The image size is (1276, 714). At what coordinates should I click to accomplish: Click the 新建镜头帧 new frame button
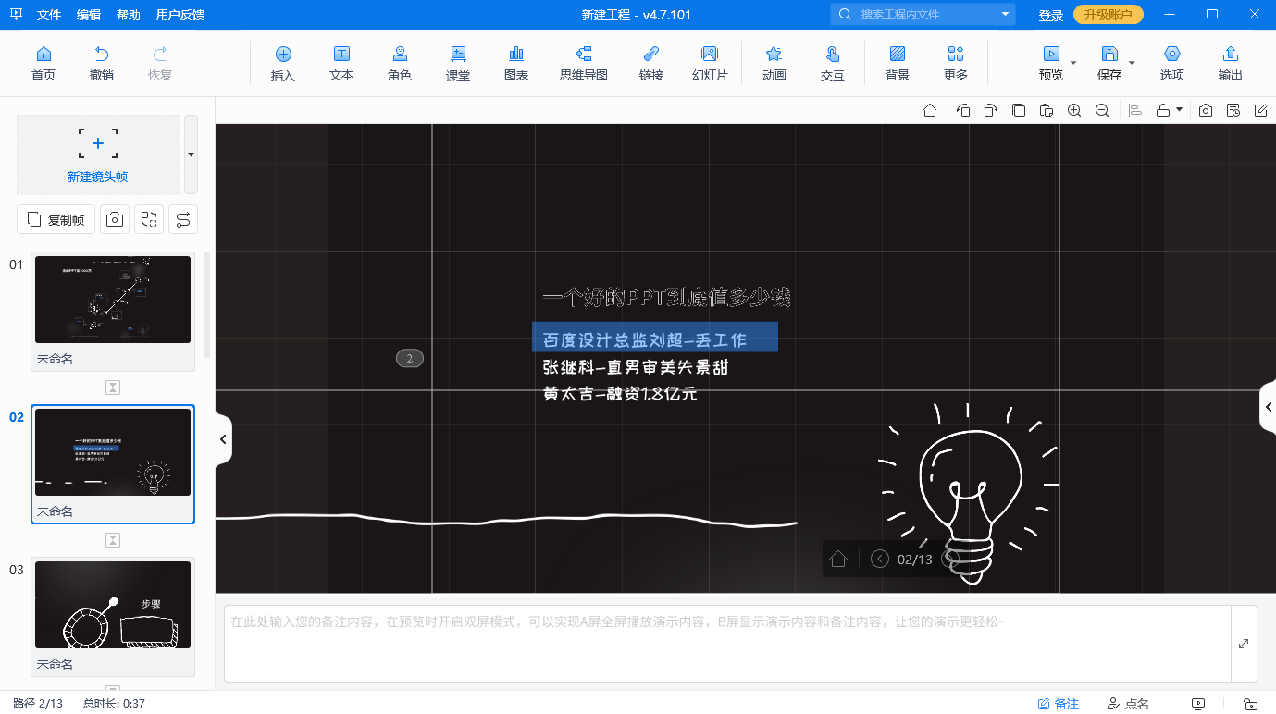(x=97, y=154)
